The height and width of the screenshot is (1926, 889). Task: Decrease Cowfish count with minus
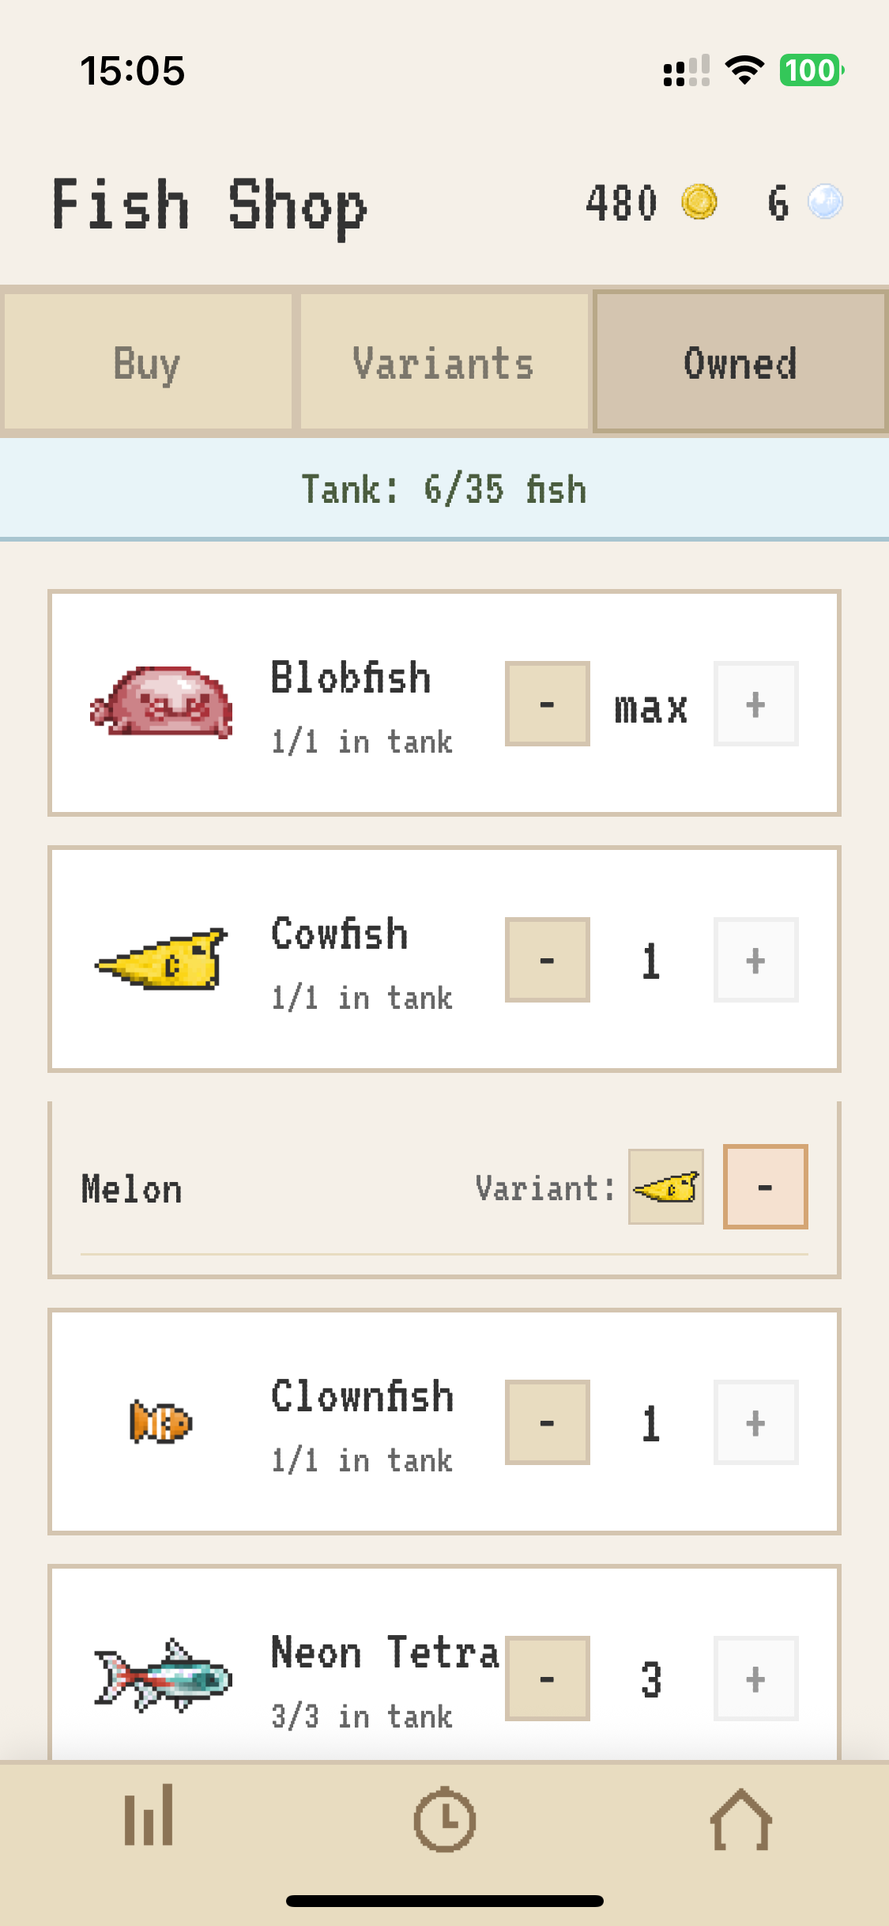547,960
